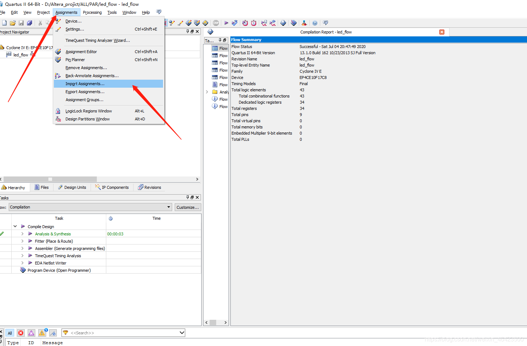527x346 pixels.
Task: Expand the Analy... folder in report tree
Action: pyautogui.click(x=207, y=92)
